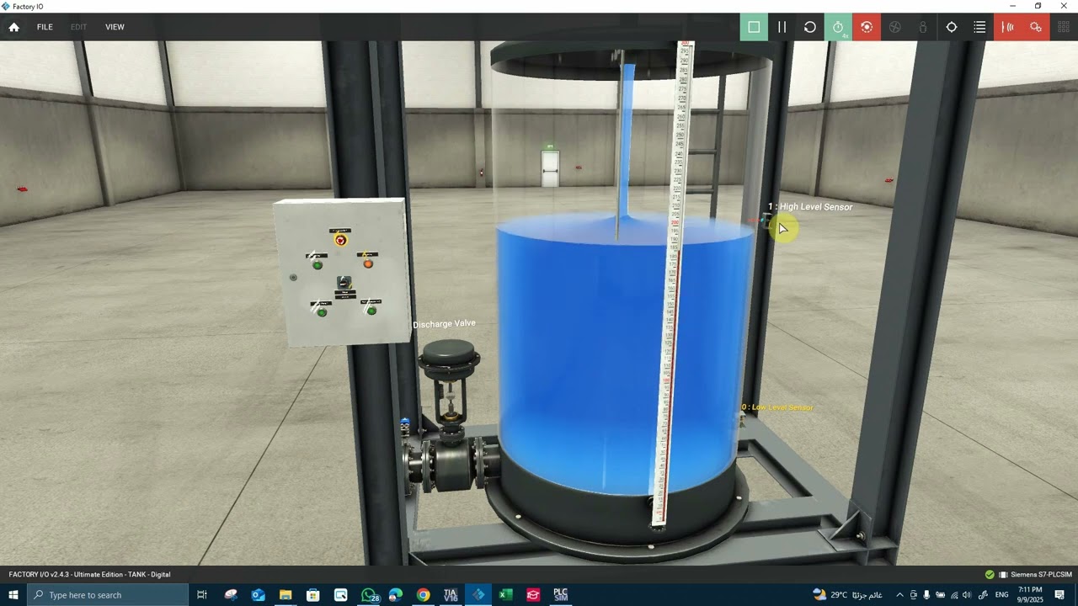This screenshot has width=1078, height=606.
Task: Toggle the red sensor tags button
Action: (x=1008, y=27)
